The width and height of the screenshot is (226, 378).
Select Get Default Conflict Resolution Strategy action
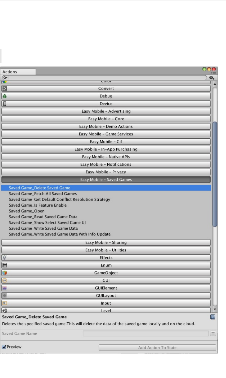(x=106, y=199)
